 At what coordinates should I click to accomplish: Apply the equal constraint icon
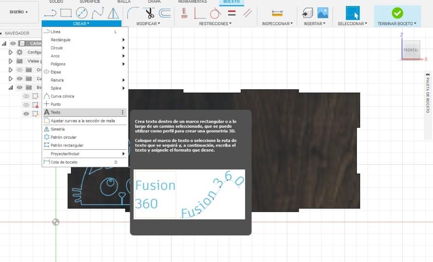pyautogui.click(x=232, y=13)
